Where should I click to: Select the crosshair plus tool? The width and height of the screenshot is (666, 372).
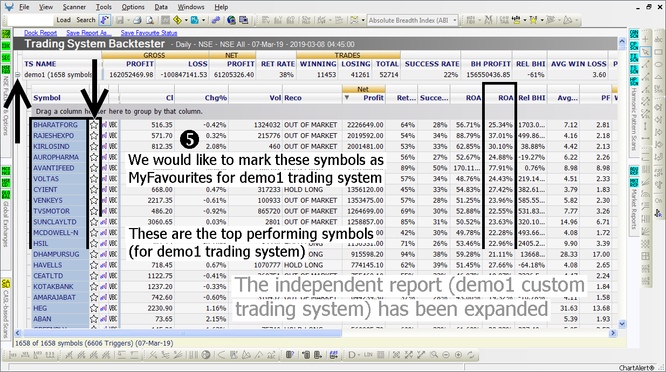click(646, 40)
